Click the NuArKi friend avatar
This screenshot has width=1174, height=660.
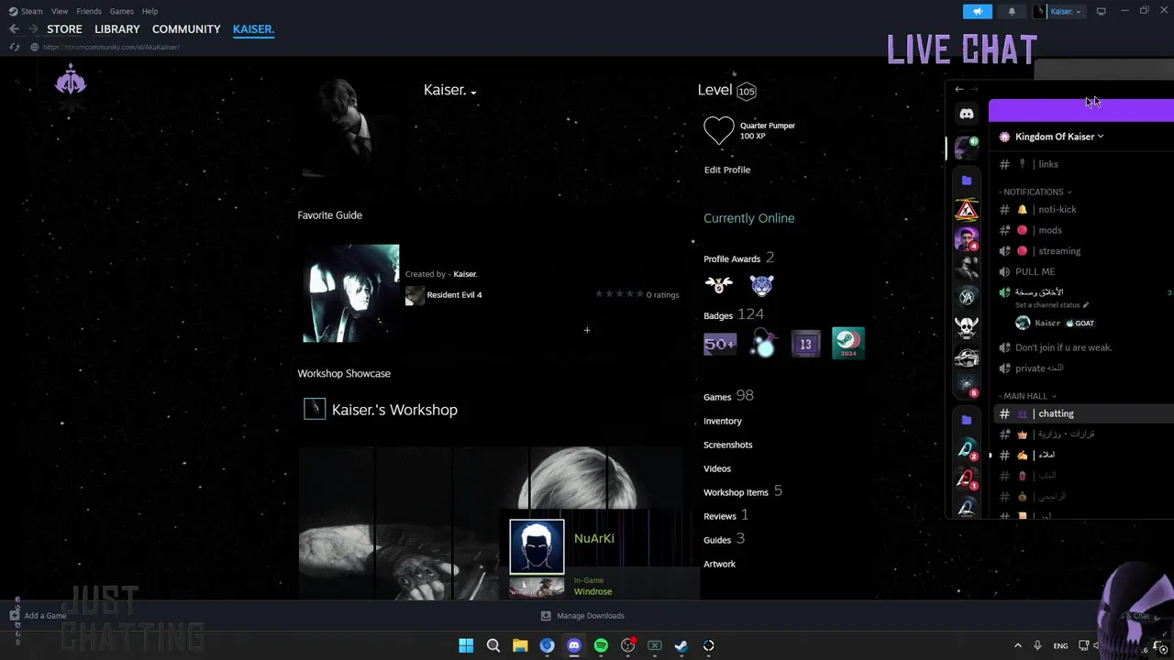pos(537,547)
